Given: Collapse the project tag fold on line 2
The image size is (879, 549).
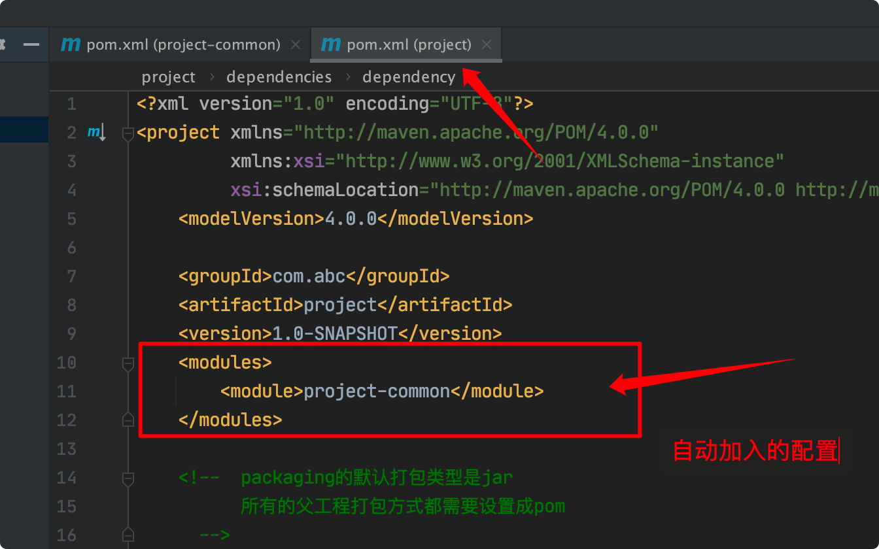Looking at the screenshot, I should tap(128, 133).
